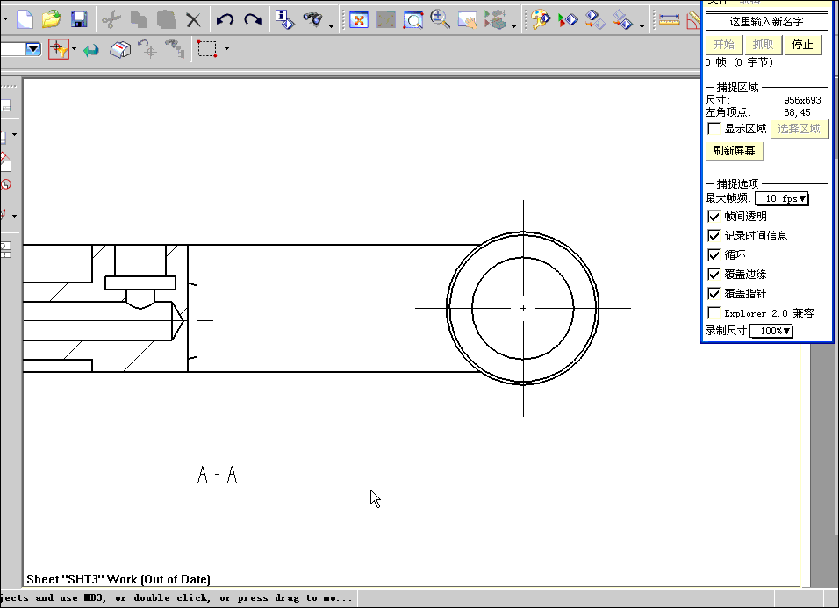Redo the last undone action
This screenshot has height=608, width=839.
click(253, 20)
